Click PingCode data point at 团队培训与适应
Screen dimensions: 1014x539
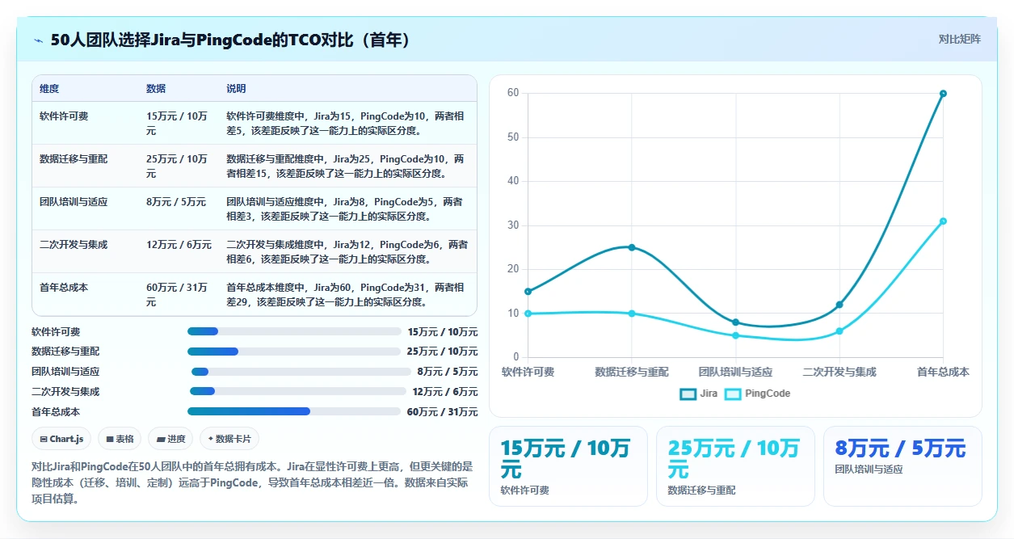coord(735,335)
